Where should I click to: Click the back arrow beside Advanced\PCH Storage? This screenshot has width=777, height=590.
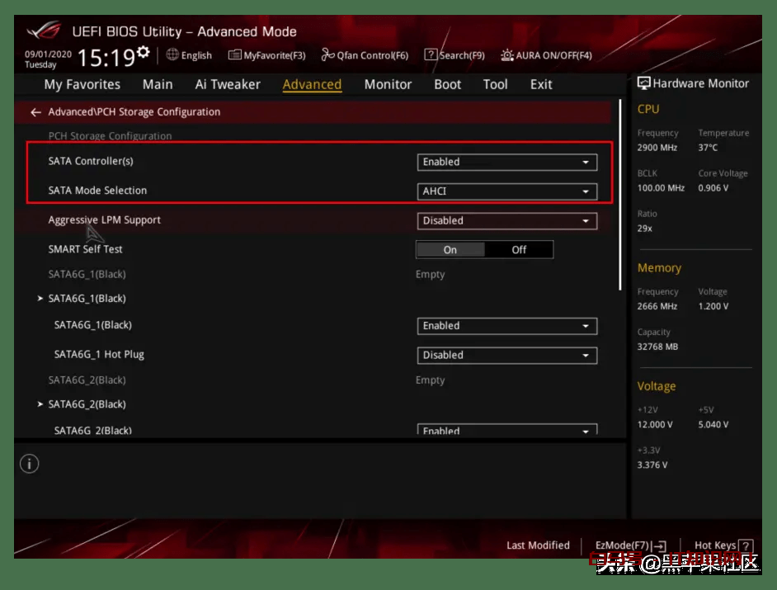(35, 112)
